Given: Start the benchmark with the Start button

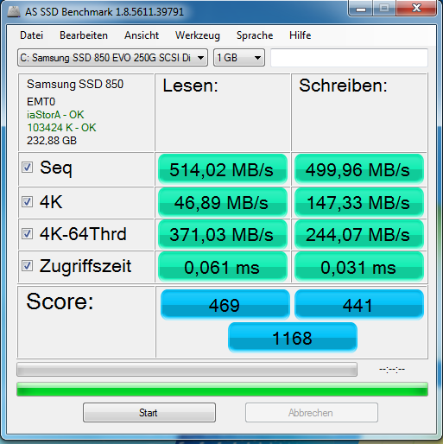Looking at the screenshot, I should (149, 413).
